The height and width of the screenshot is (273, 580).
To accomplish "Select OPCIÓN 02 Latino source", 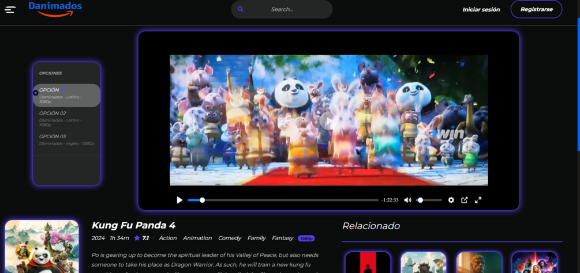I will [66, 119].
